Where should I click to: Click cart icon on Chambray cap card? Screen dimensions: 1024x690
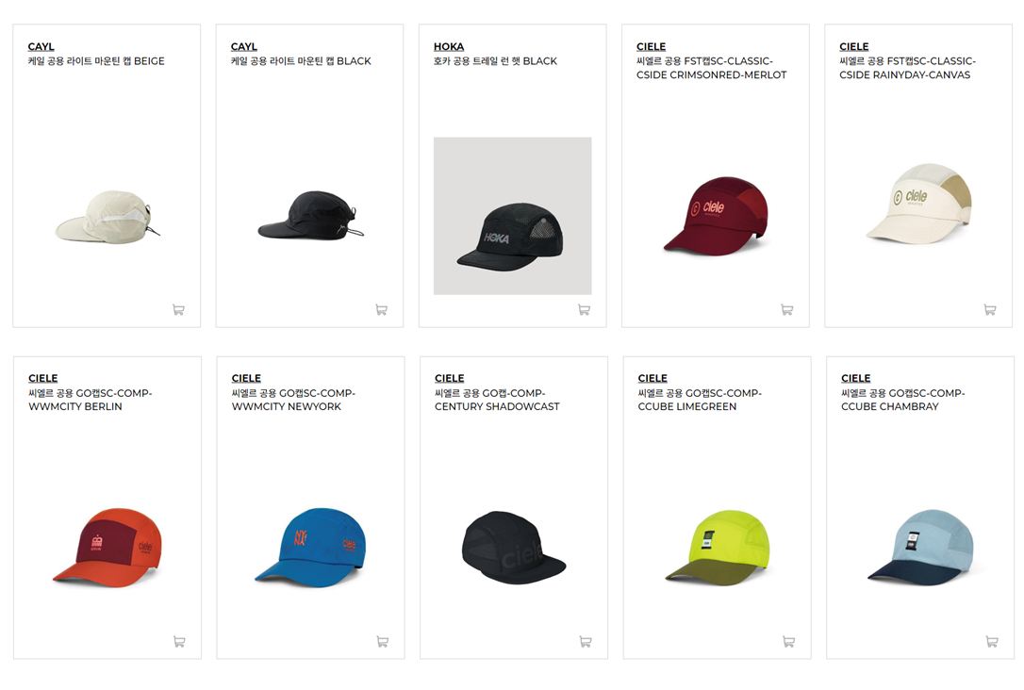992,642
